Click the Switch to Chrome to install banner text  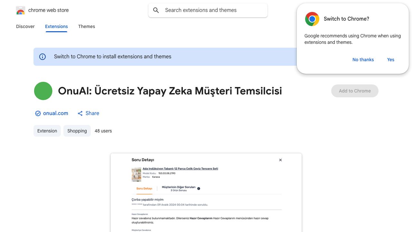coord(113,57)
